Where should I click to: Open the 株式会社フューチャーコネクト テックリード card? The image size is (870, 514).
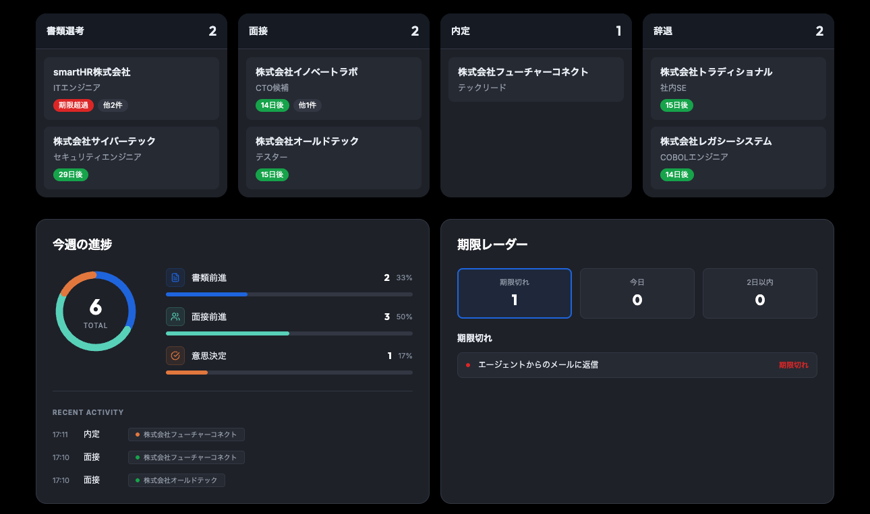[x=536, y=79]
